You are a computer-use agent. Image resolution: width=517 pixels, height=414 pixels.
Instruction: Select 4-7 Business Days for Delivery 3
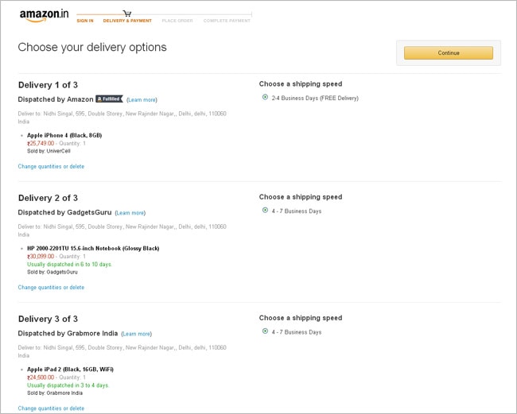[265, 332]
